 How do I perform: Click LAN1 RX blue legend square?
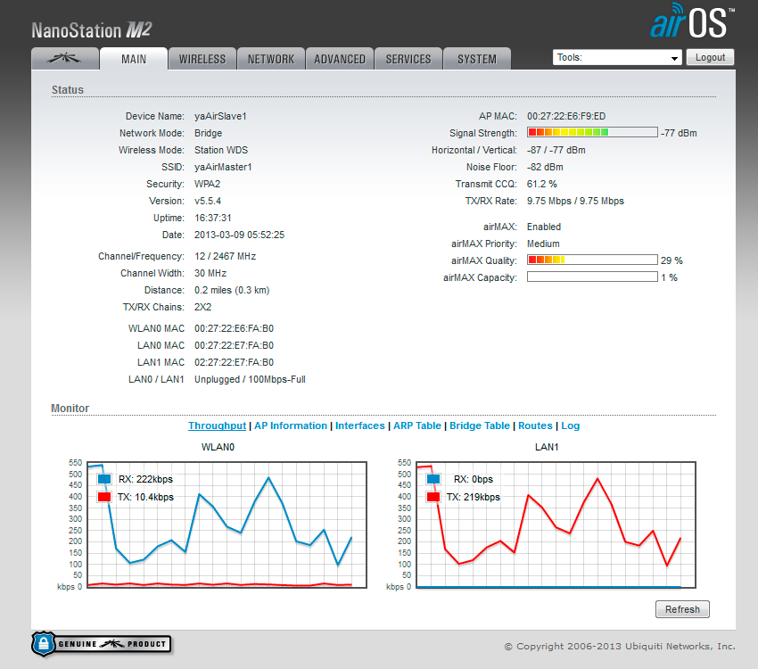(x=433, y=479)
